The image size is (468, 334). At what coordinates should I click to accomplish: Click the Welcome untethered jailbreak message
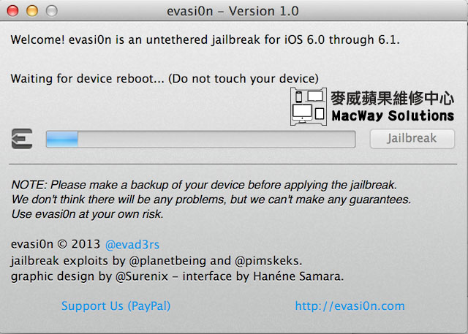click(x=205, y=39)
